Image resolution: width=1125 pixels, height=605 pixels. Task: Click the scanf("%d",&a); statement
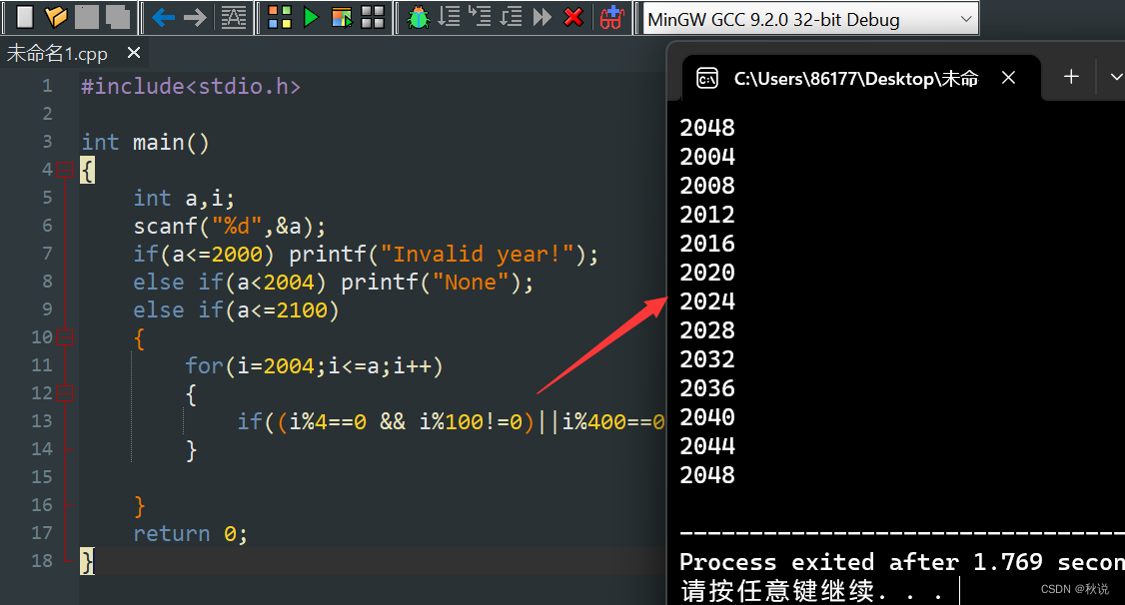[230, 226]
